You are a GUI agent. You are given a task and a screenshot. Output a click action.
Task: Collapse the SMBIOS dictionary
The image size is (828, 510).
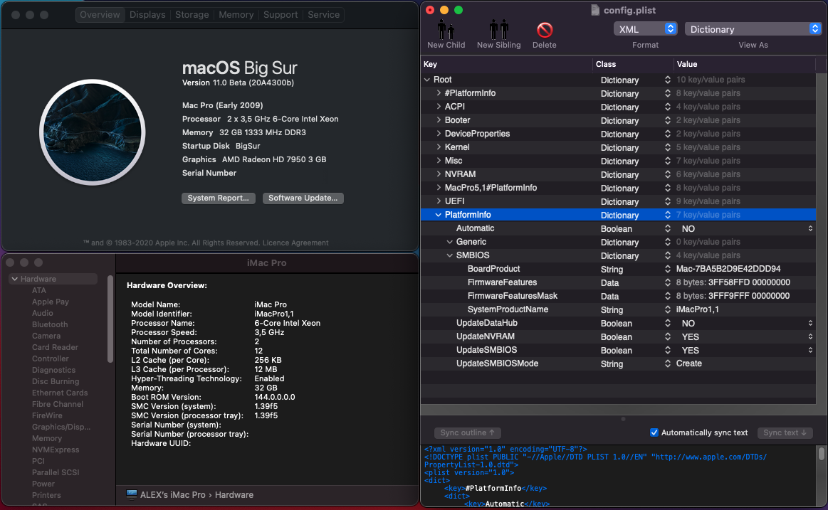point(449,255)
